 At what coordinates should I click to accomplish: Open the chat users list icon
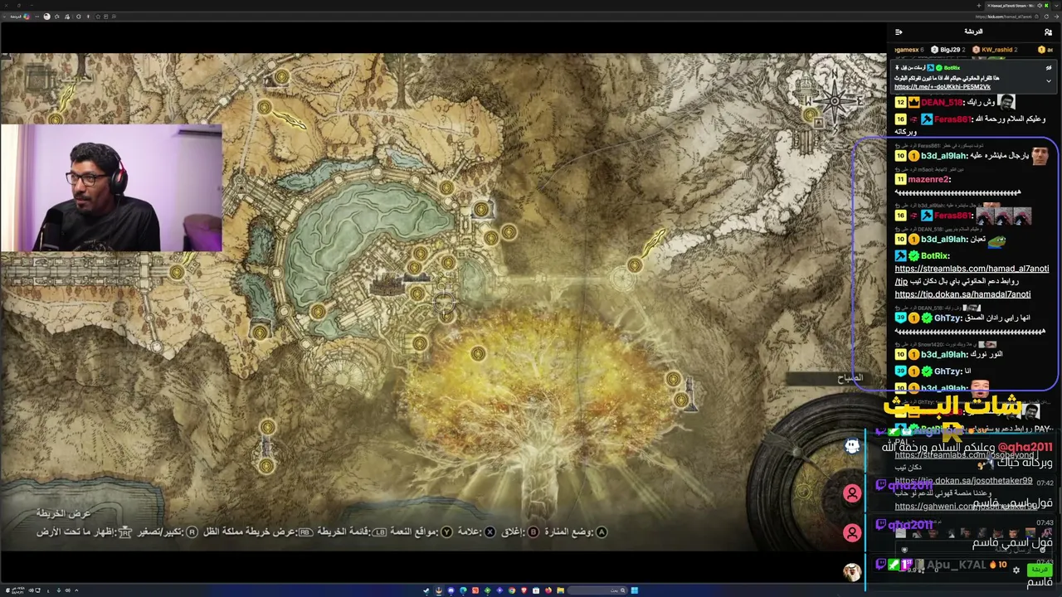click(1048, 32)
